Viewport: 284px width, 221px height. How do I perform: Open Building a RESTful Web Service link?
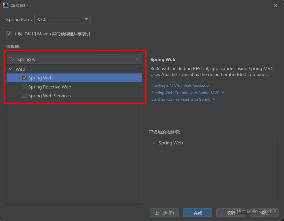178,86
